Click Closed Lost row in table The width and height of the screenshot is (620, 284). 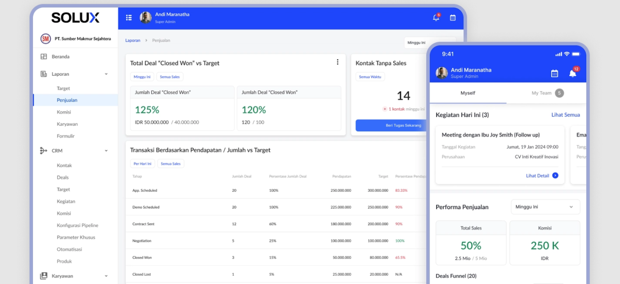276,274
